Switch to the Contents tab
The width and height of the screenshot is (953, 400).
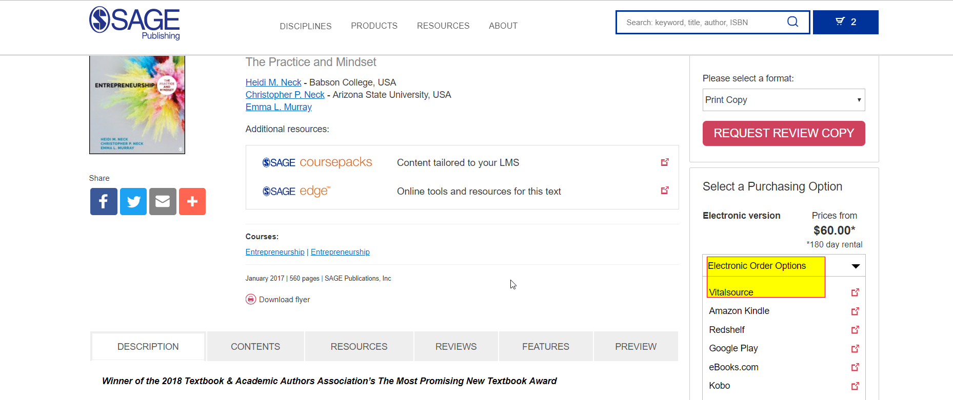tap(255, 347)
